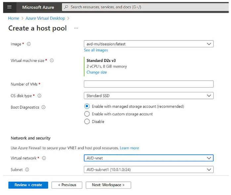Expand the Image dropdown
This screenshot has width=231, height=195.
point(149,44)
